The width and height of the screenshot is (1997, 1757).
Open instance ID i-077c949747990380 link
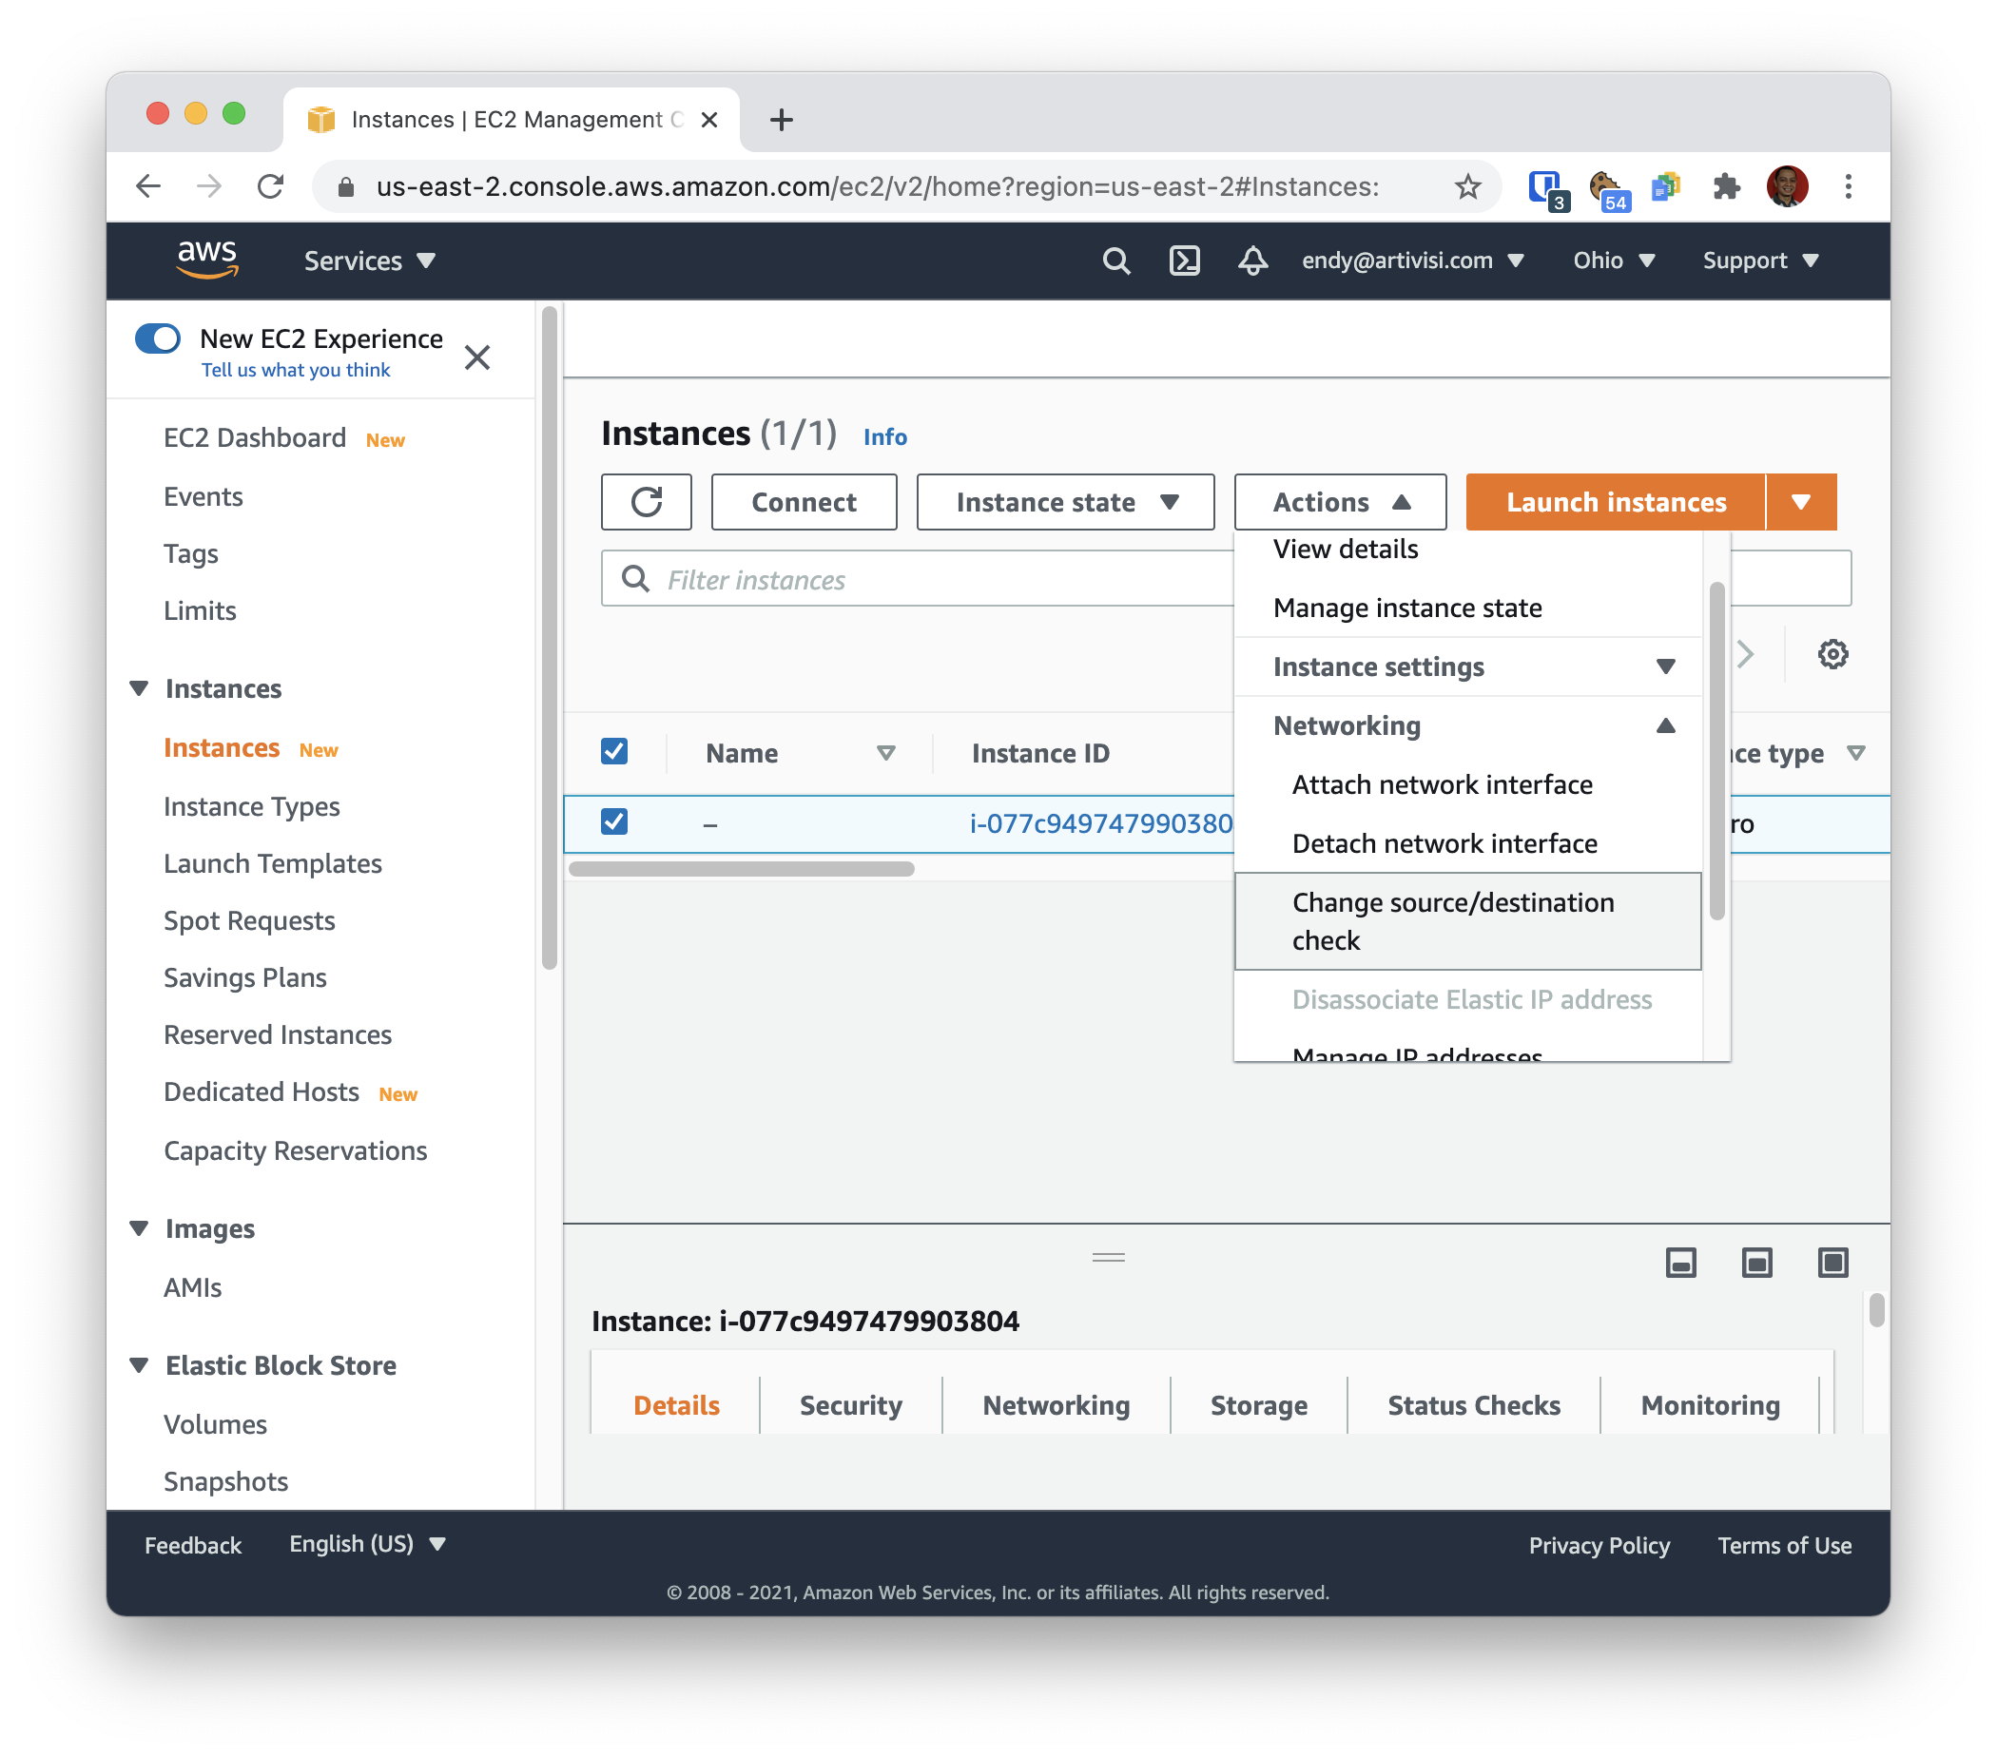[1101, 823]
